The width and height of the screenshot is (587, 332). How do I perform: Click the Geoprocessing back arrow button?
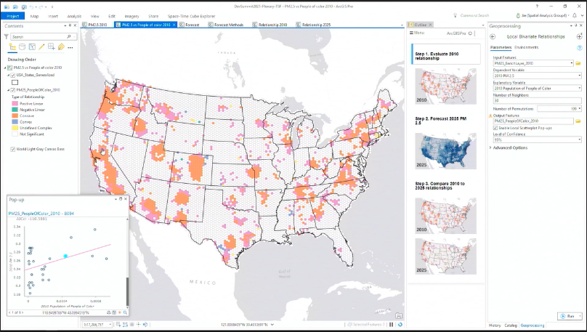[x=493, y=36]
